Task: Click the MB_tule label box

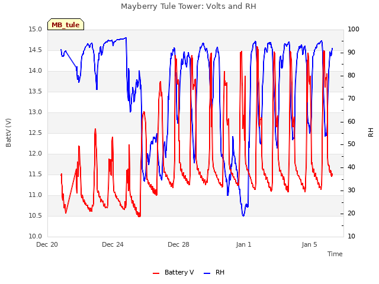Action: (66, 24)
